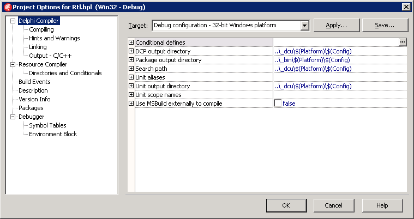
Task: Select the Linking tree item
Action: 38,47
